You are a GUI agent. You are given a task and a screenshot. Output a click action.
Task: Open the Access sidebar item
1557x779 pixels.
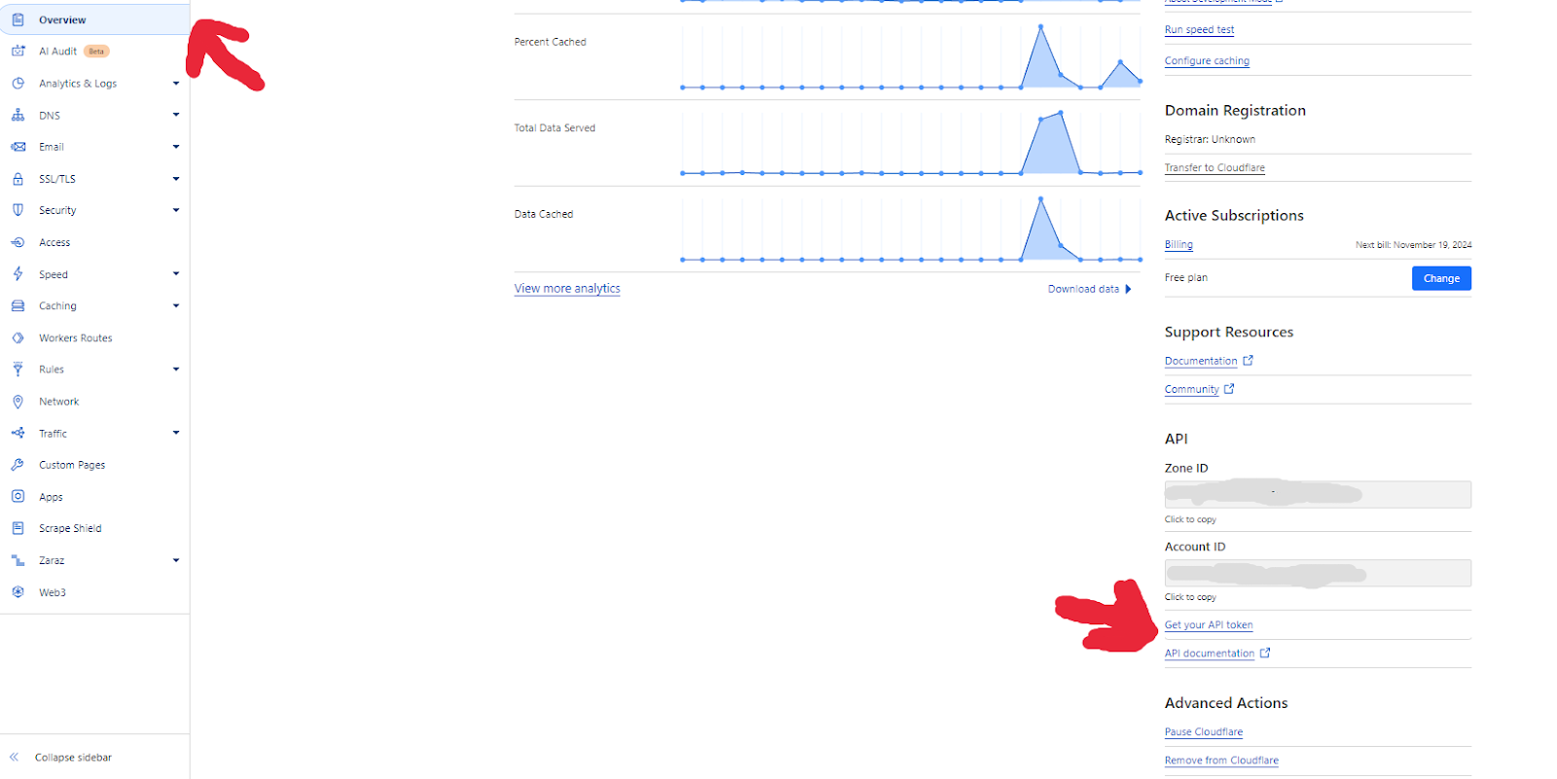(94, 242)
